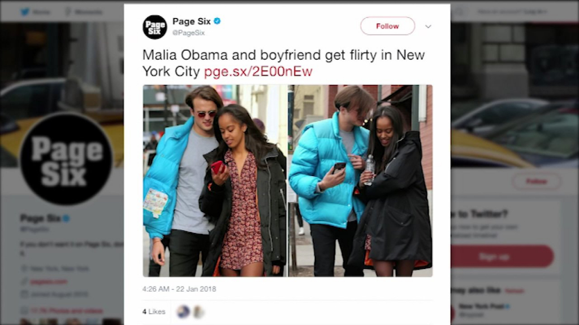Click the large blurred Page Six profile picture

click(67, 159)
